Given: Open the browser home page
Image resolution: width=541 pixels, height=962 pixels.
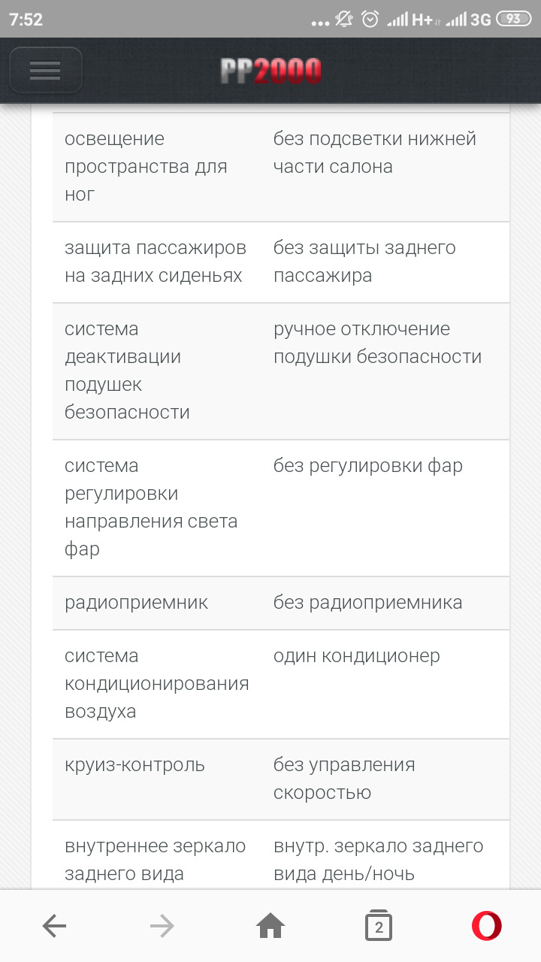Looking at the screenshot, I should pos(270,927).
